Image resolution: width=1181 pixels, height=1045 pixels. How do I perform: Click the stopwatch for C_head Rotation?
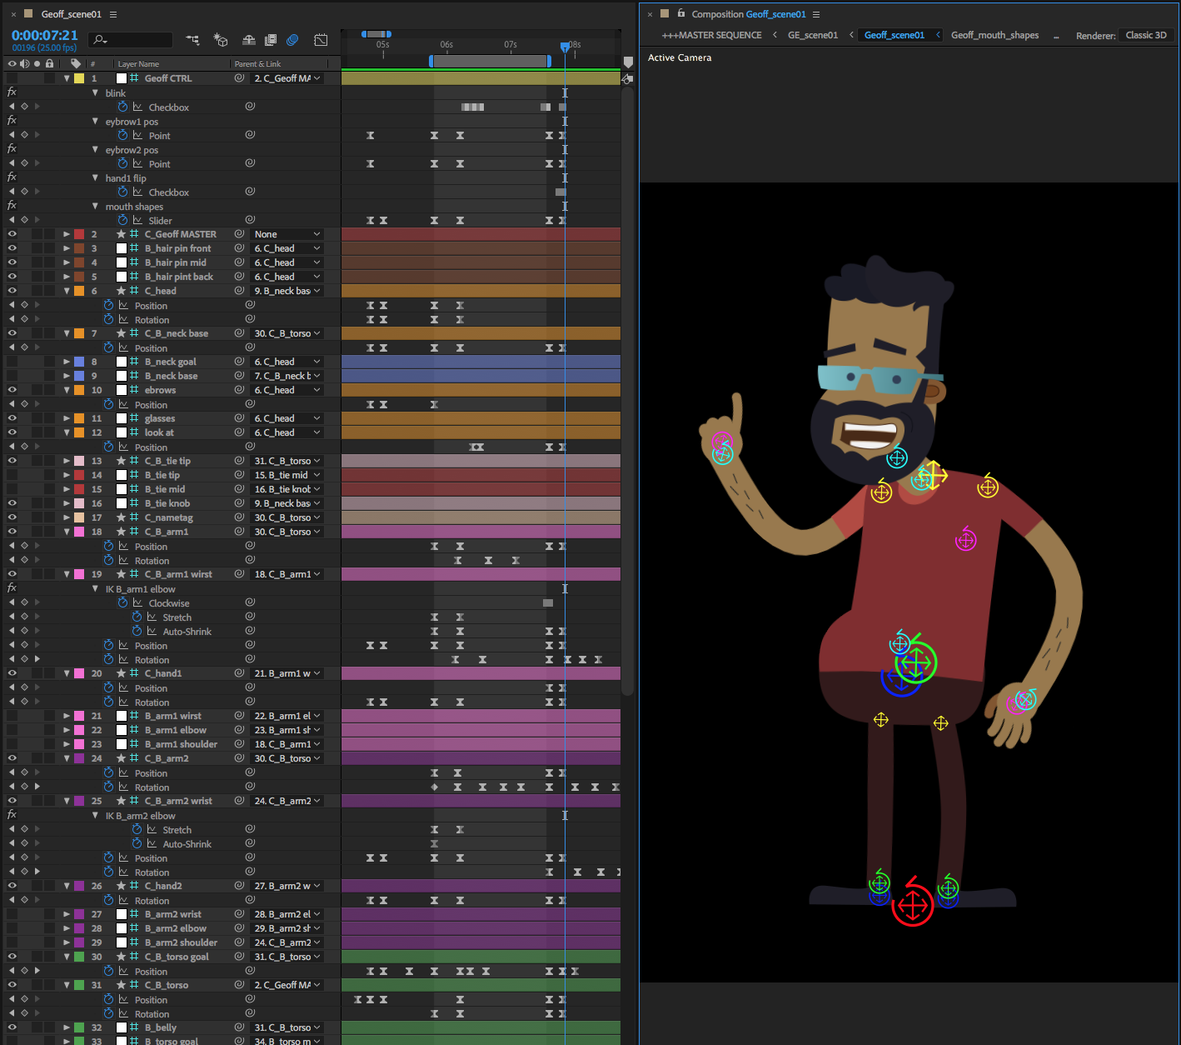point(108,320)
